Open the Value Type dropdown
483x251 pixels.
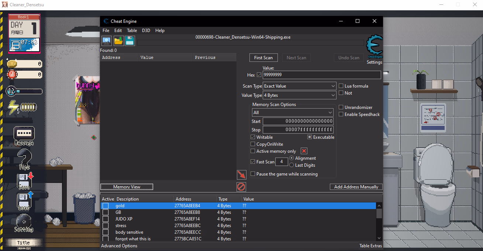[299, 95]
